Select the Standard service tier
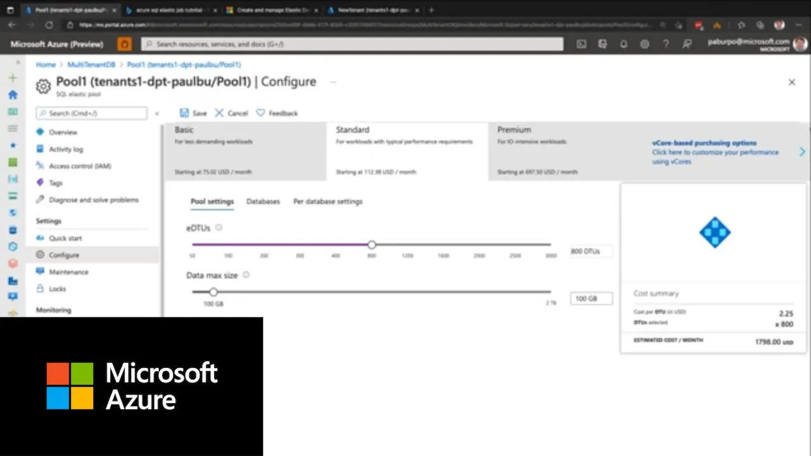This screenshot has width=811, height=456. (407, 151)
